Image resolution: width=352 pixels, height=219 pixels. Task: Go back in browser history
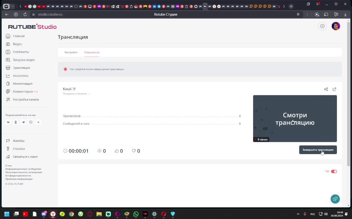coord(7,14)
